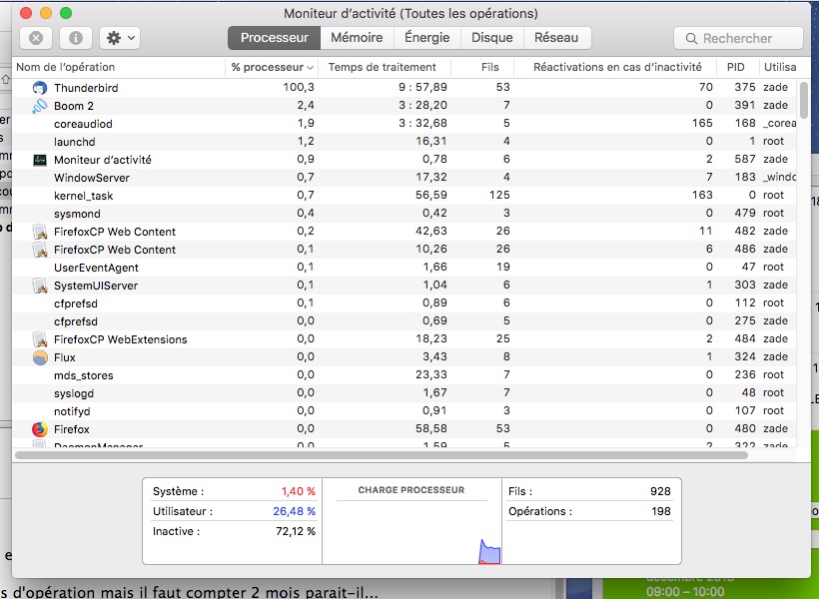Select the coreaudiod process row

405,124
